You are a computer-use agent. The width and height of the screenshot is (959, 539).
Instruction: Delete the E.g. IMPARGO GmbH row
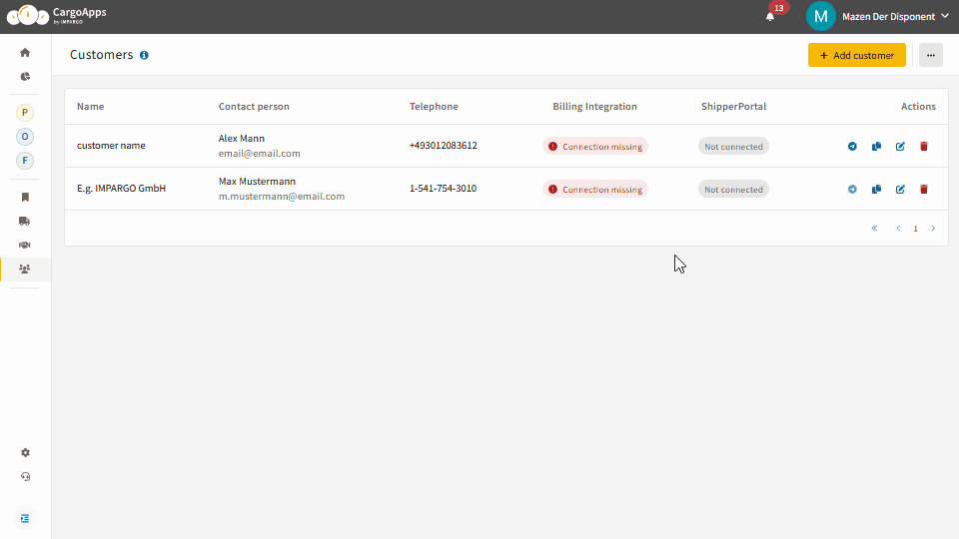pos(924,189)
